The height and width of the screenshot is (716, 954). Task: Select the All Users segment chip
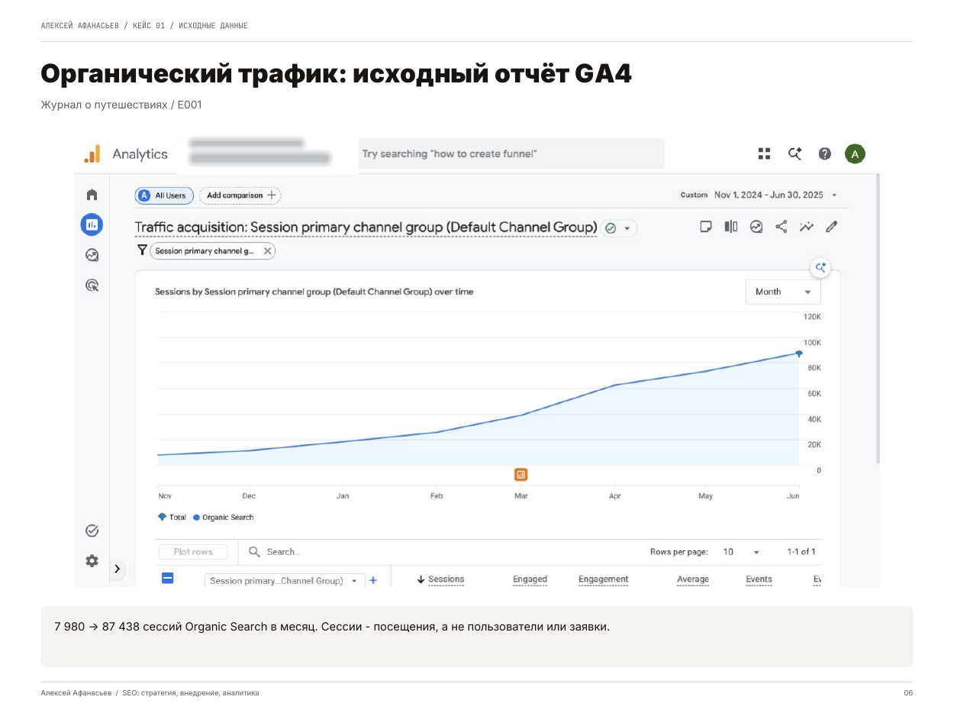coord(164,195)
